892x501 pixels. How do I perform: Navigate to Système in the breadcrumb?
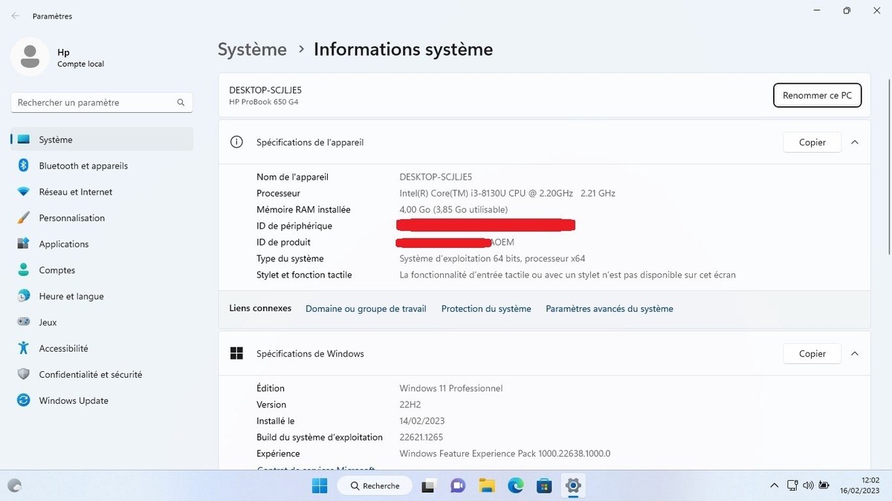[252, 49]
